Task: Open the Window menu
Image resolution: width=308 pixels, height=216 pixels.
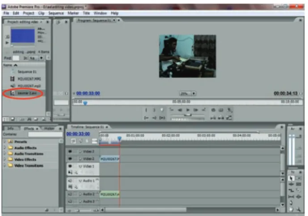Action: (x=100, y=13)
